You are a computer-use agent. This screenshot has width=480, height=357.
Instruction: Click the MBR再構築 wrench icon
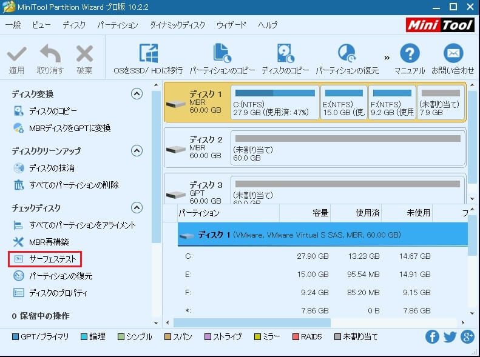click(18, 242)
